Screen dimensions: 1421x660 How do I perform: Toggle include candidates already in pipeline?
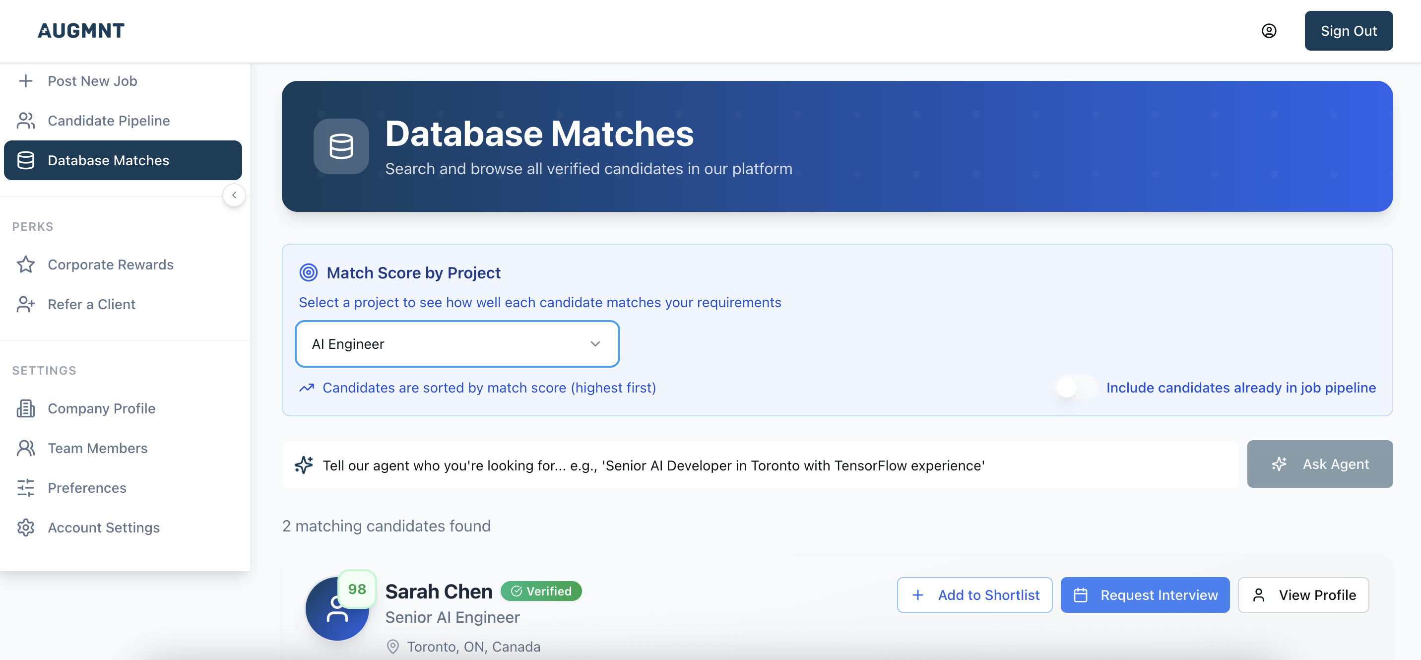click(1076, 388)
